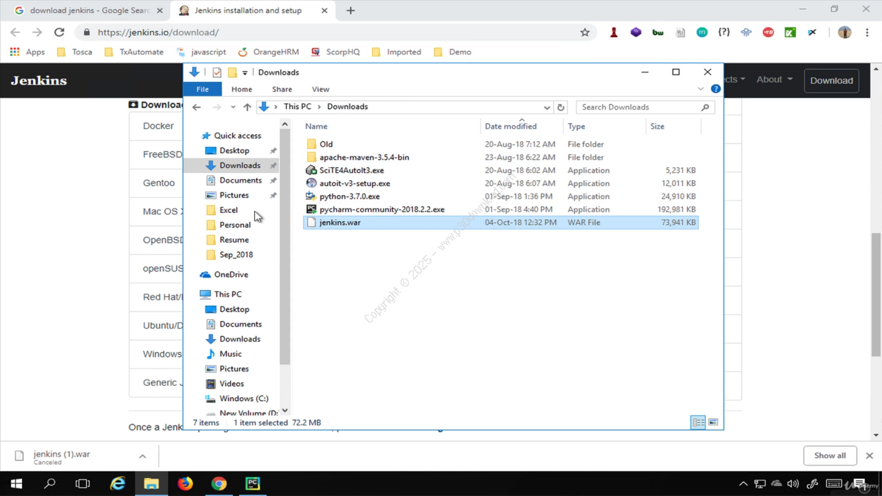Click the Windows Start button

tap(17, 484)
